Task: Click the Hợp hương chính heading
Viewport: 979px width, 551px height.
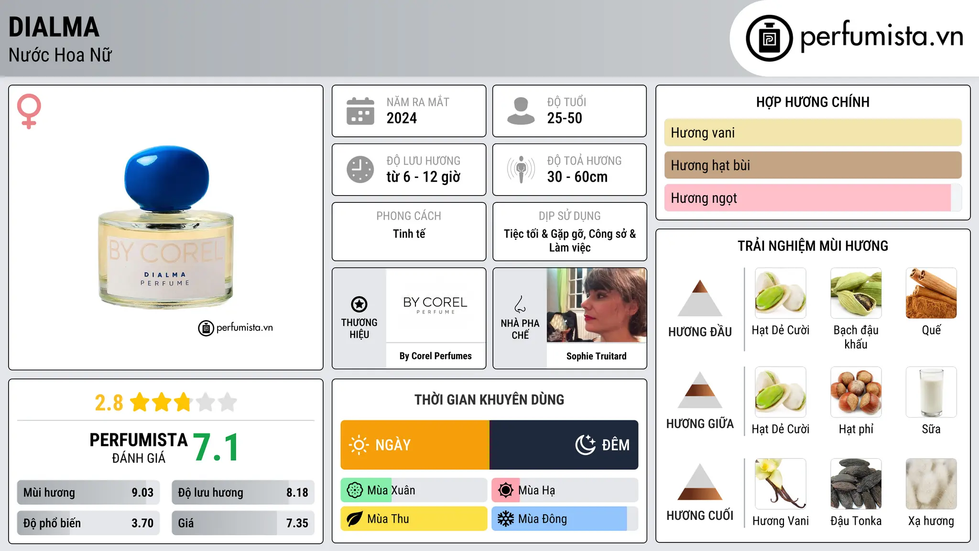Action: point(813,102)
